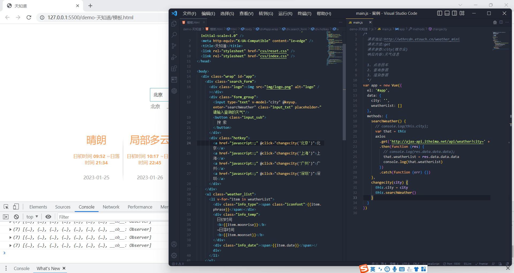This screenshot has height=273, width=514.
Task: Open the editor's more actions ellipsis menu
Action: [x=341, y=22]
